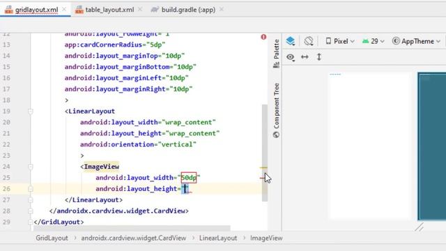
Task: Click the 50dp layout_width value
Action: pyautogui.click(x=189, y=178)
